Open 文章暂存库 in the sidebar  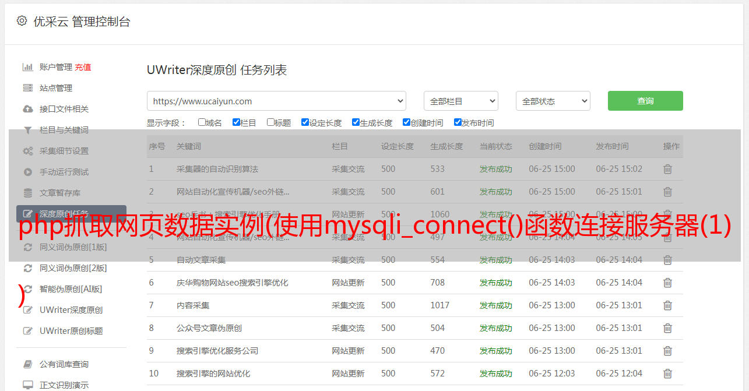click(x=60, y=193)
